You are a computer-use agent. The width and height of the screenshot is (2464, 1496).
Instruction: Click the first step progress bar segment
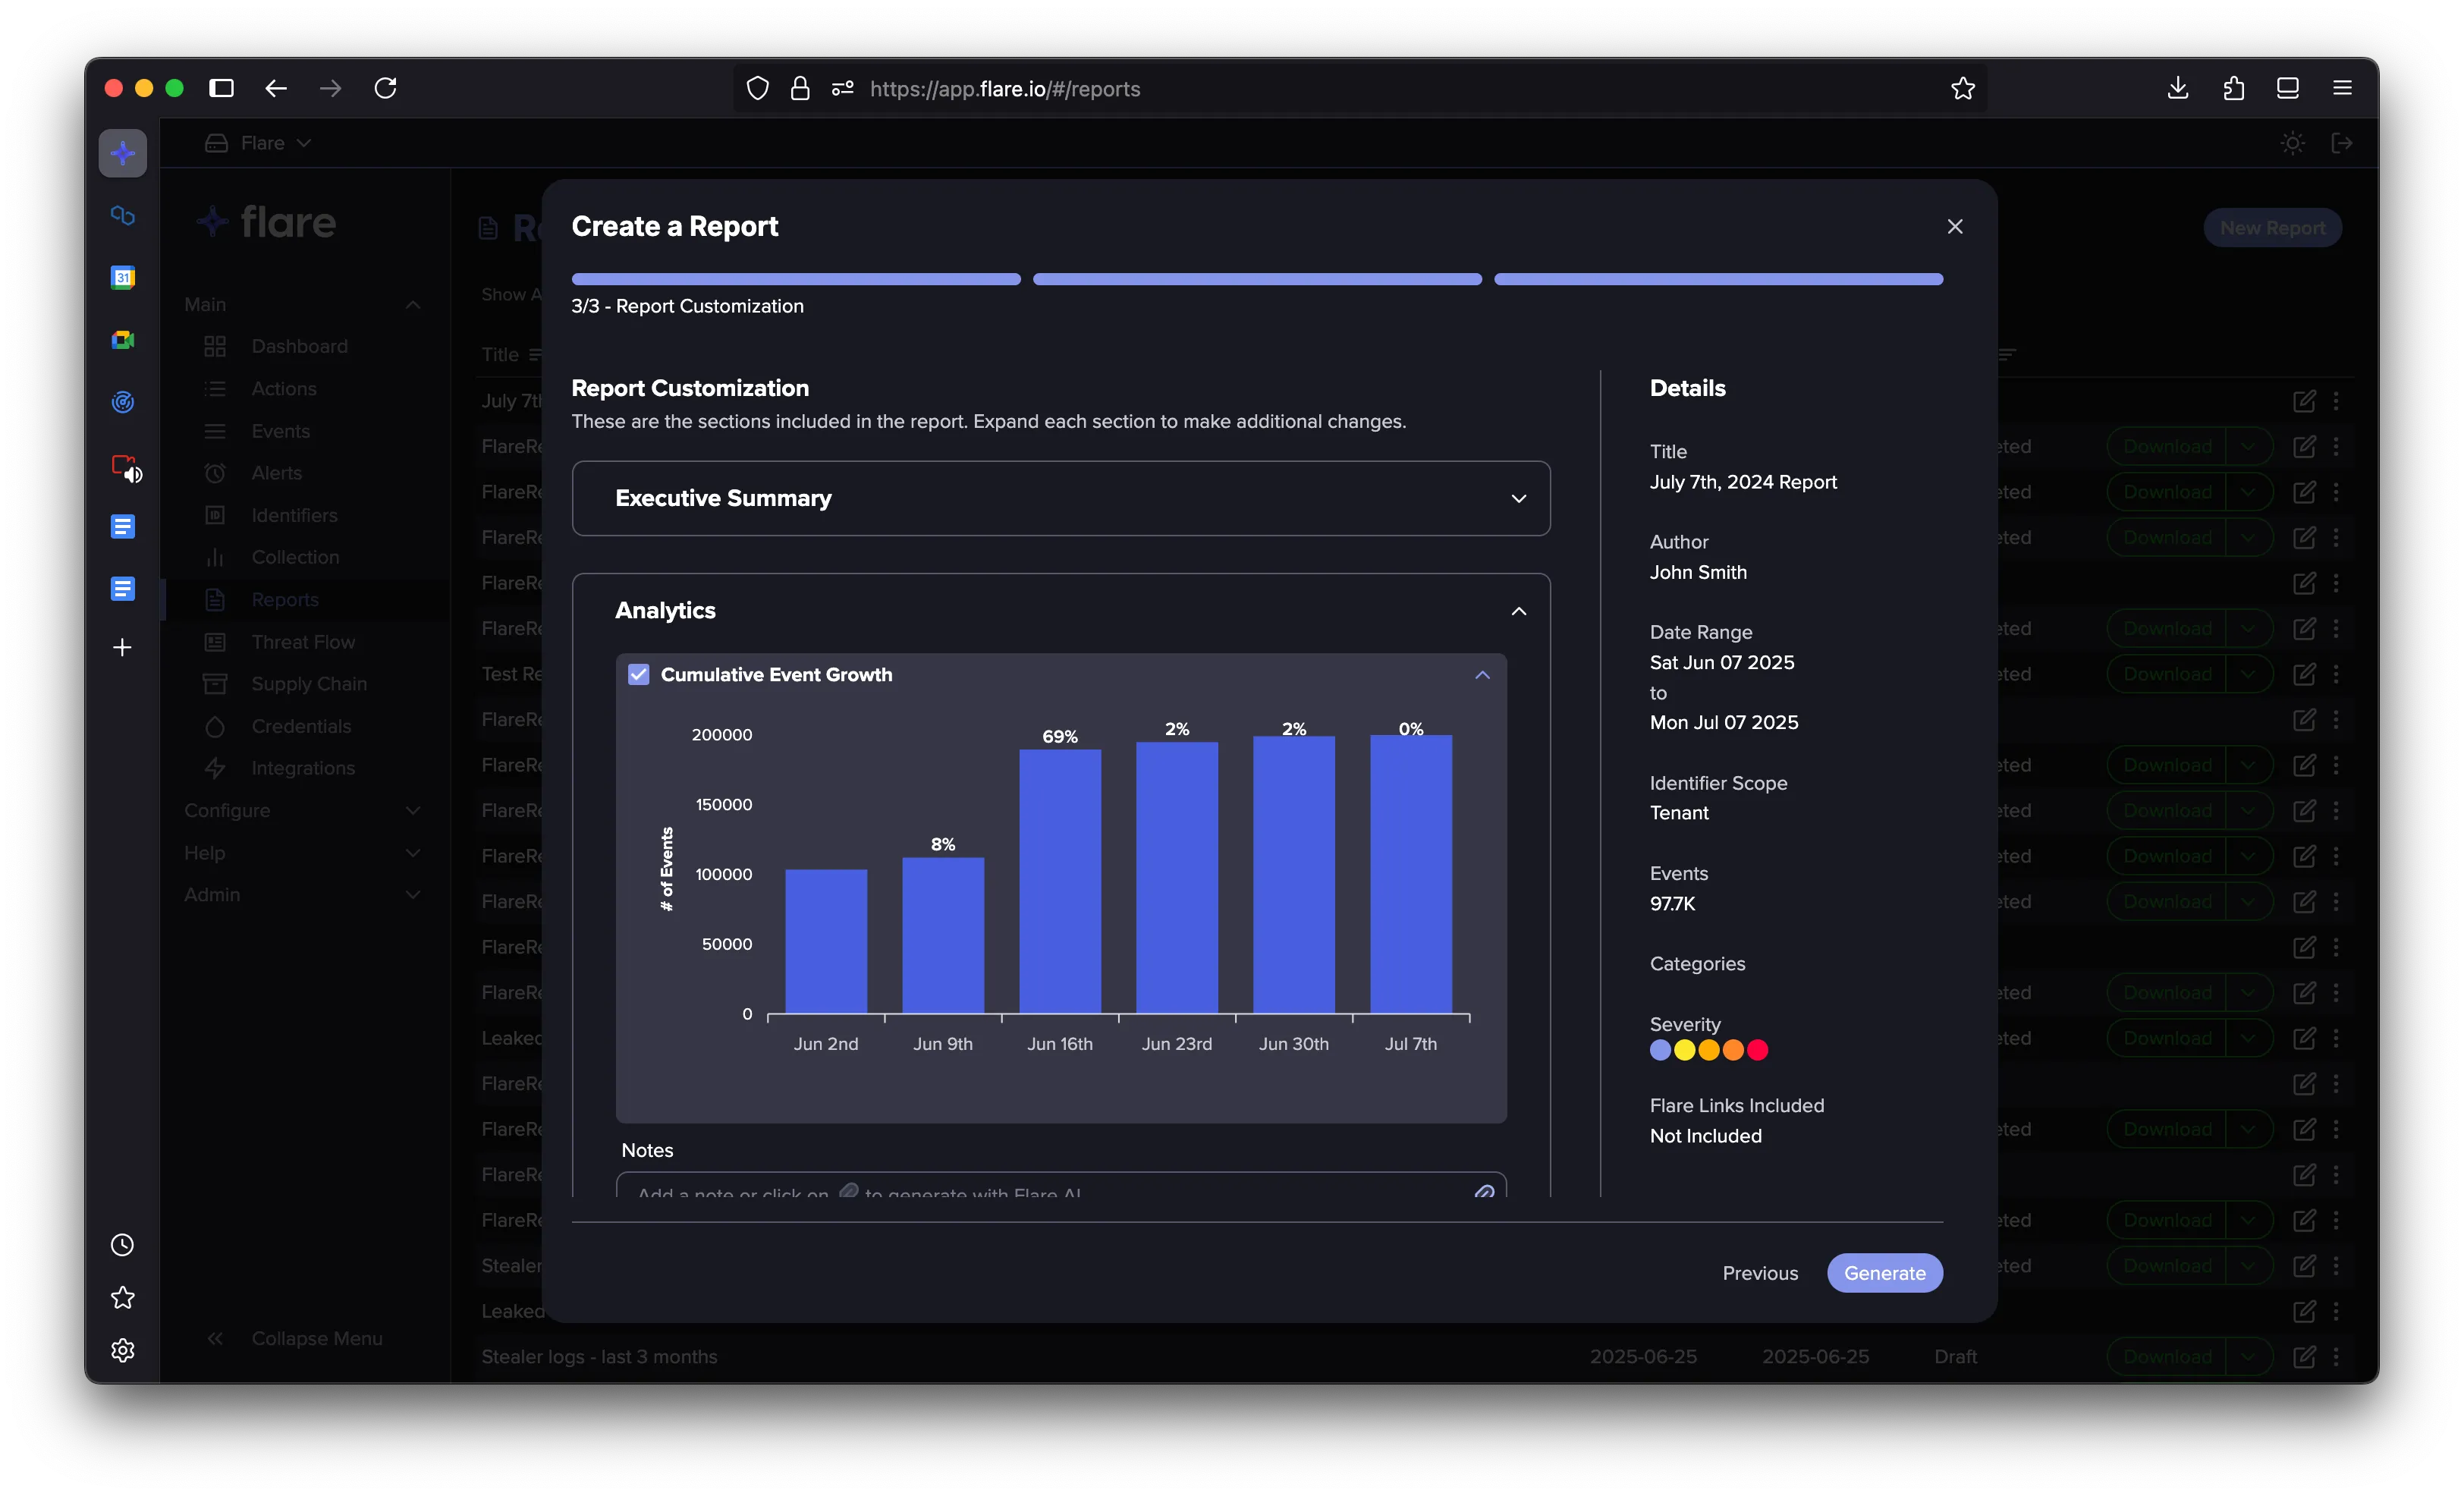pos(796,279)
